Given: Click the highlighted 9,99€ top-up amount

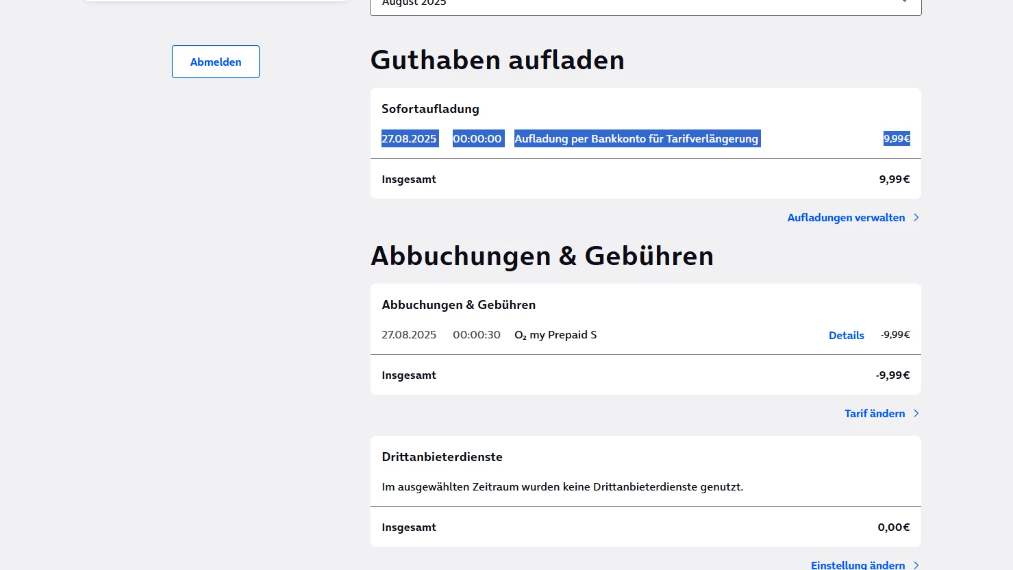Looking at the screenshot, I should point(897,138).
